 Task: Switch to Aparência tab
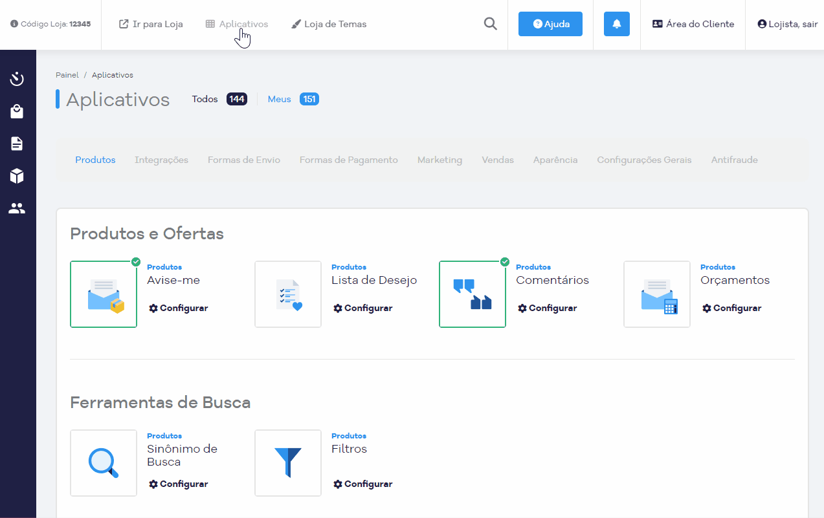(x=555, y=160)
